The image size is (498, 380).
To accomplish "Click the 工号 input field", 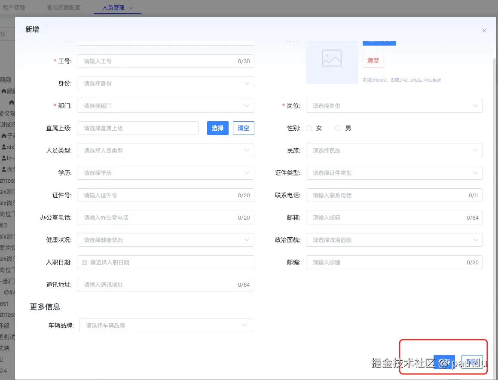I will point(165,61).
